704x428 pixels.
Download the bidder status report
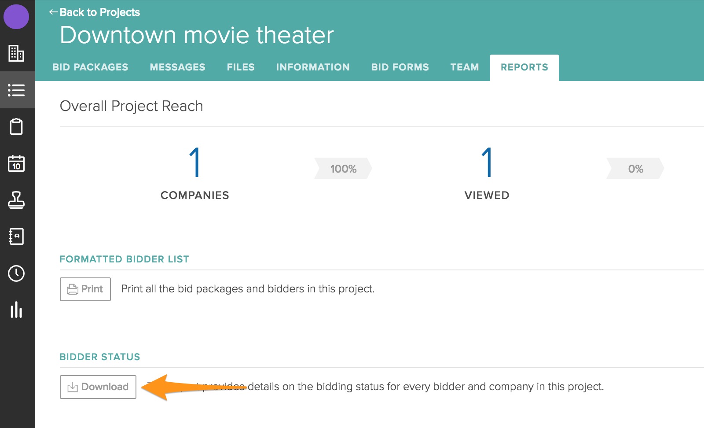(98, 387)
